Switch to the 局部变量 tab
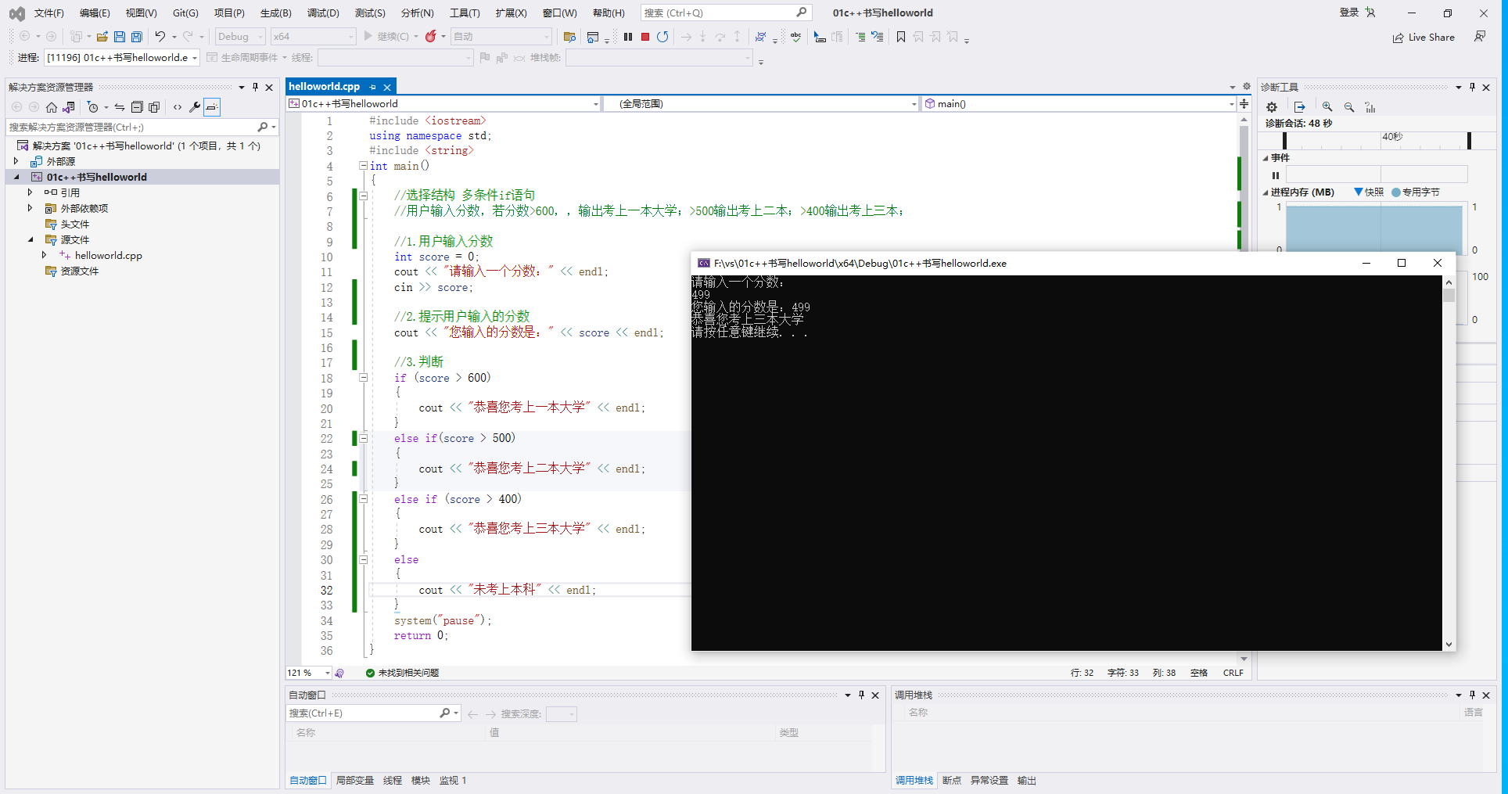The image size is (1508, 794). [355, 780]
